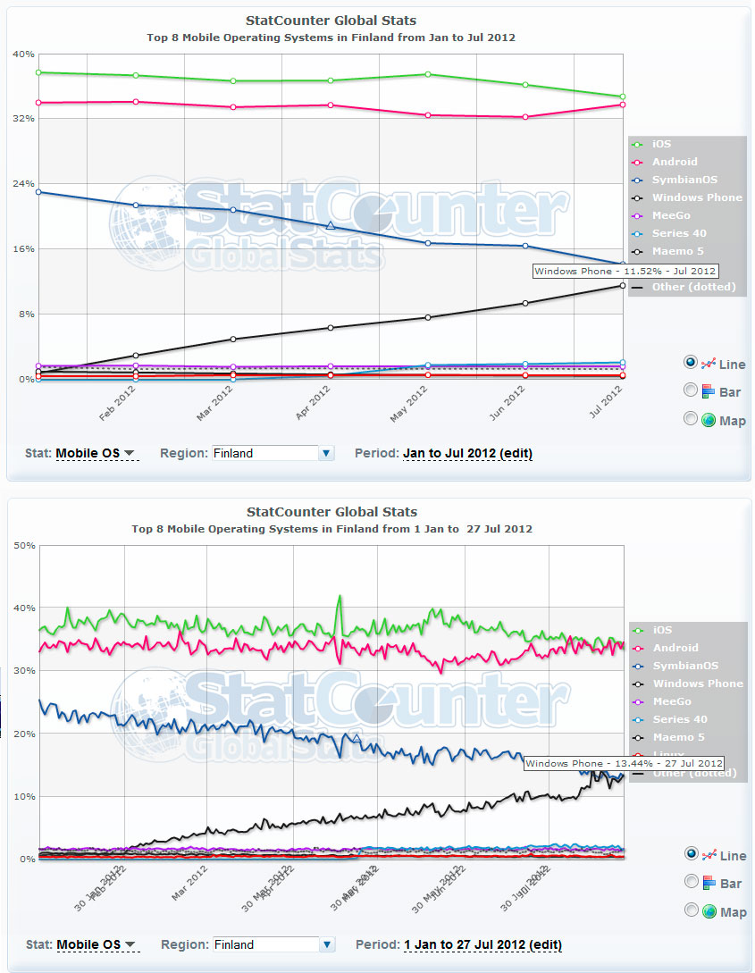Click the Bar chart icon in top chart

click(708, 391)
